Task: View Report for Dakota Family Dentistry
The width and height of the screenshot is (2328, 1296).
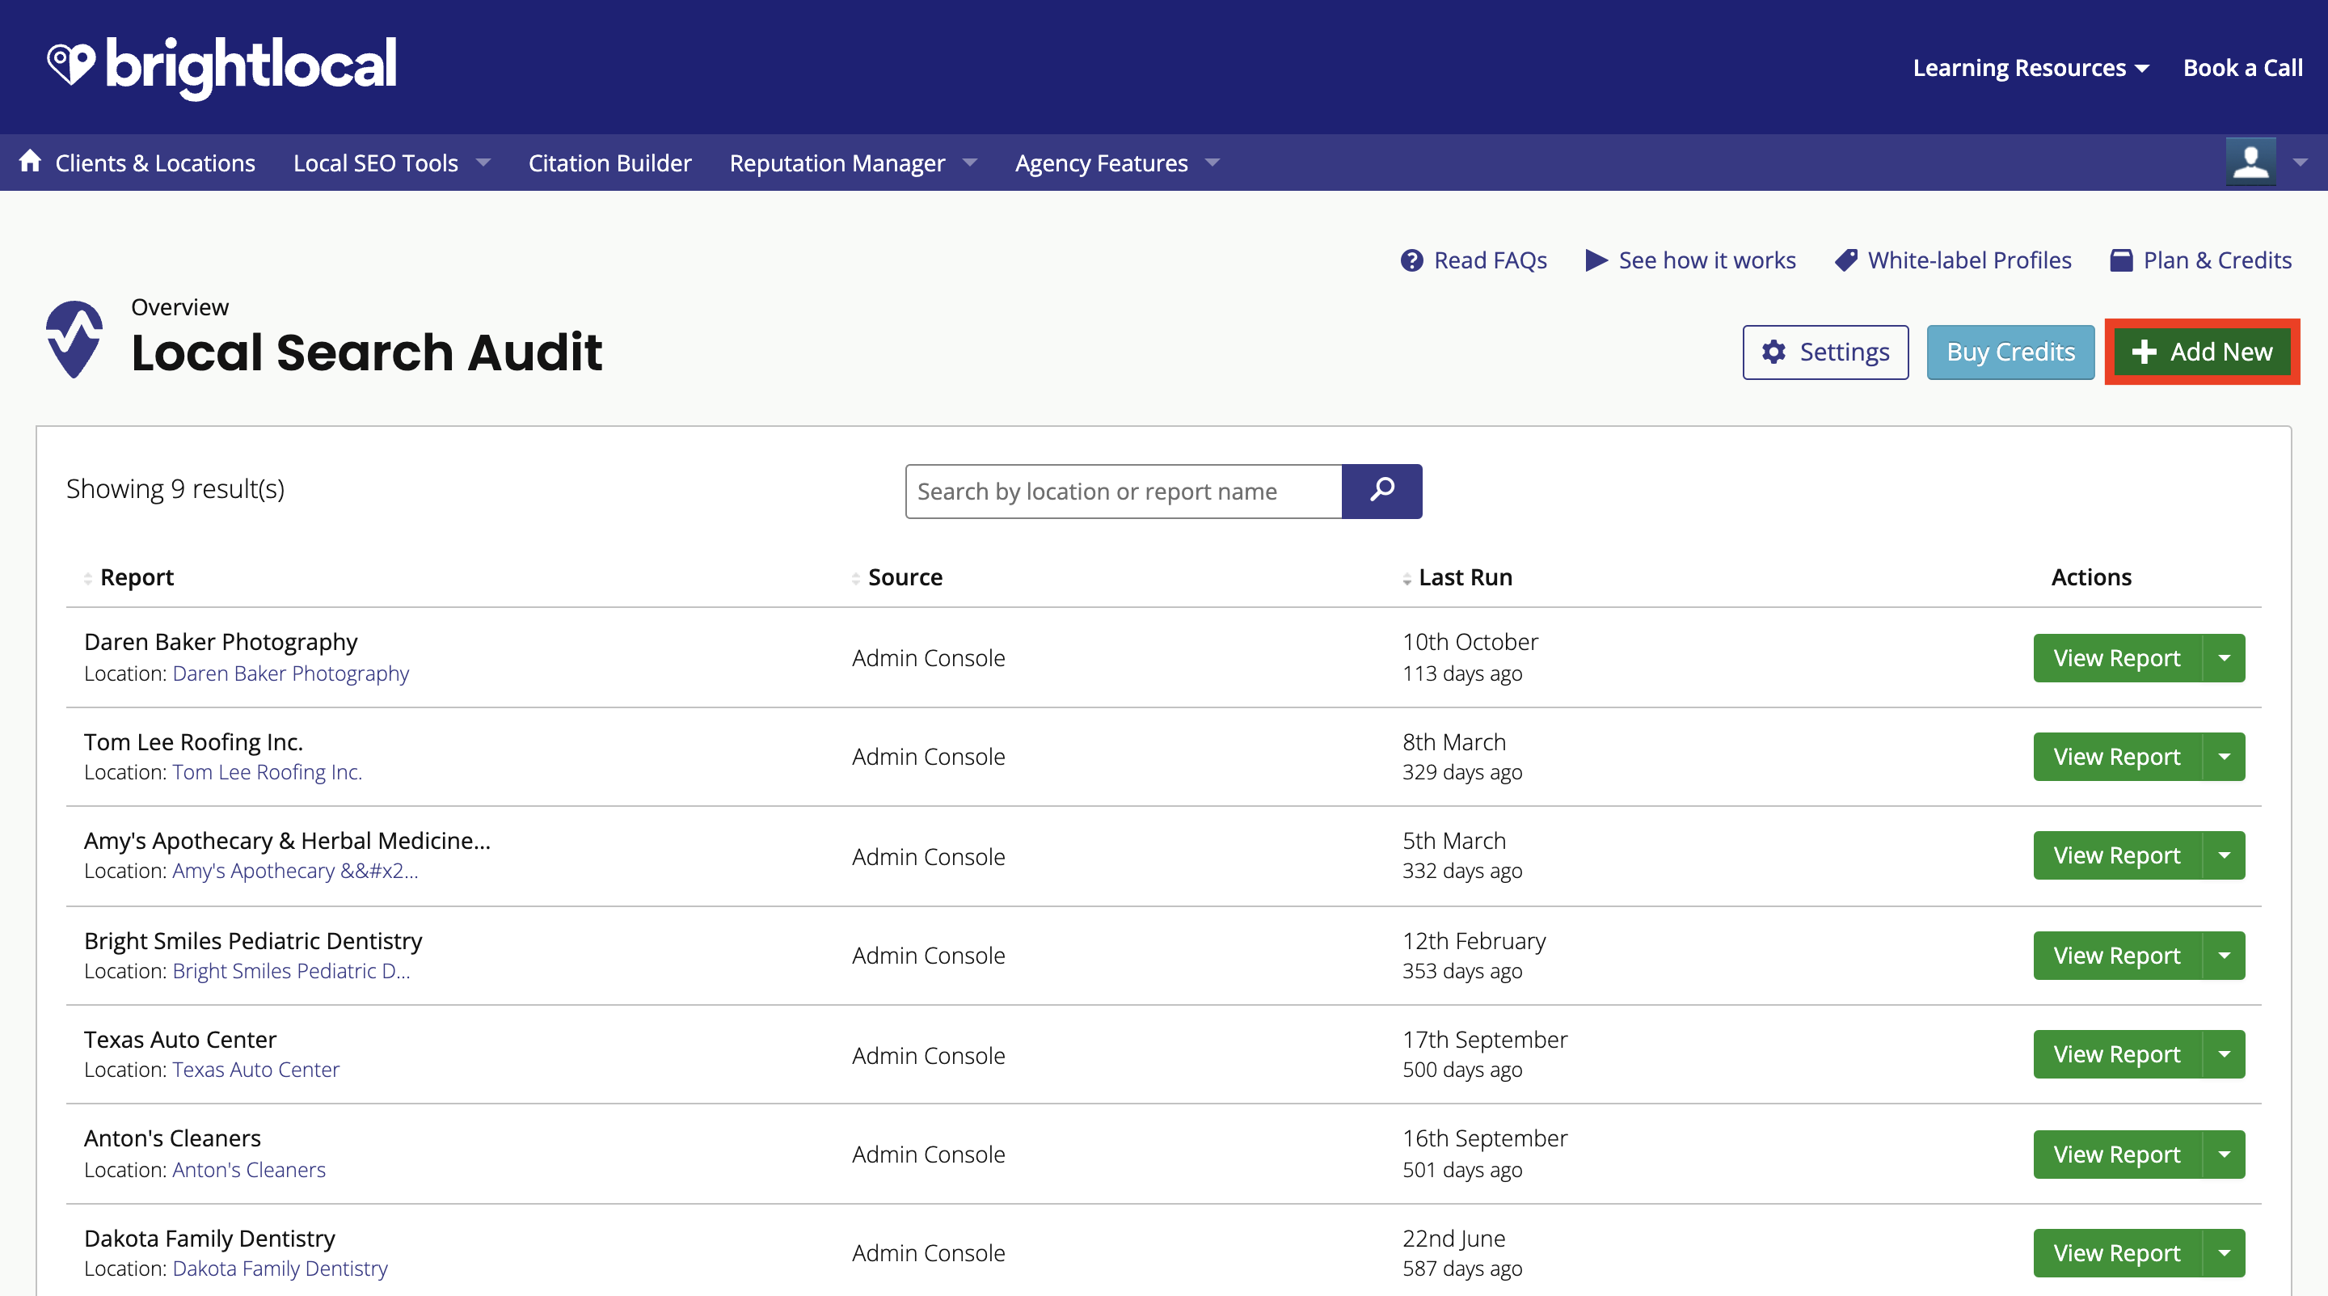Action: [2116, 1252]
